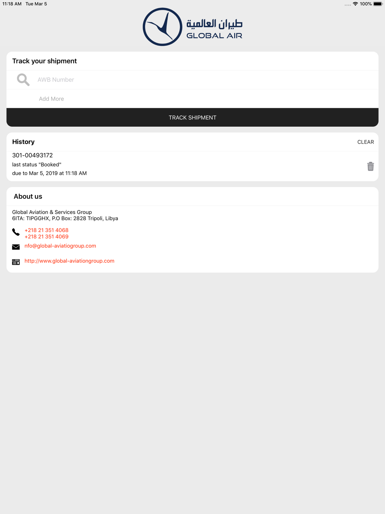This screenshot has width=385, height=514.
Task: Call phone number +218 21 351 4069
Action: click(47, 237)
